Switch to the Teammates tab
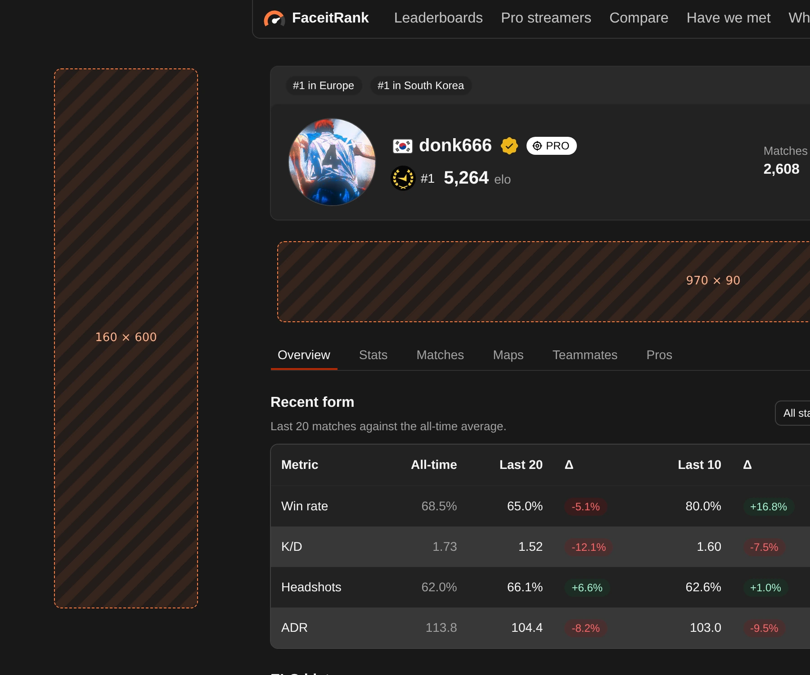The image size is (810, 675). point(585,355)
